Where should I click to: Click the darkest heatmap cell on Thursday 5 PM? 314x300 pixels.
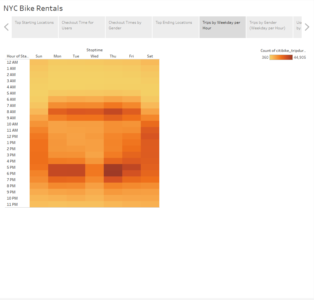point(113,167)
